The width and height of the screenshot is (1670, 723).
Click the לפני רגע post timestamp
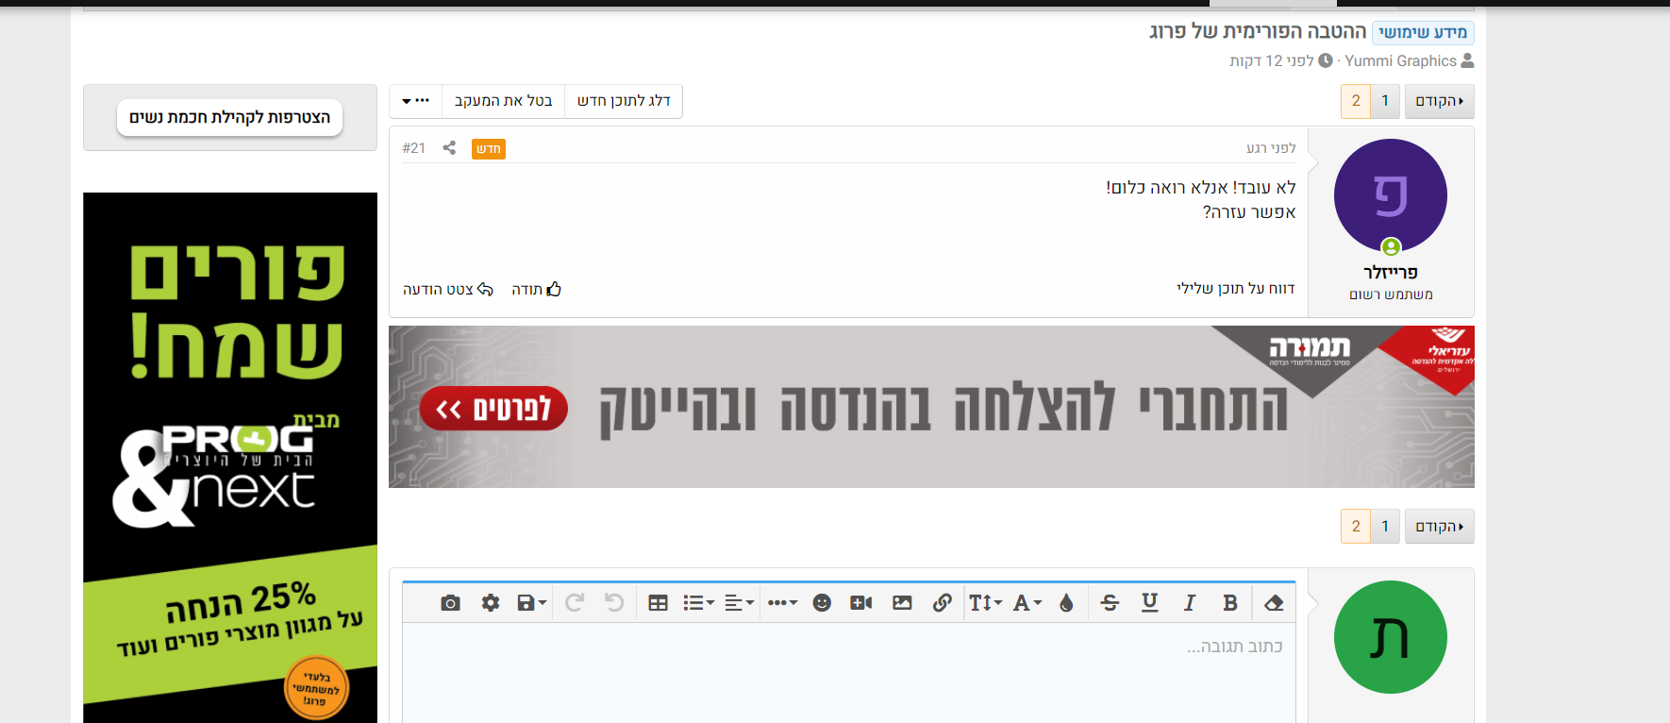[1271, 148]
